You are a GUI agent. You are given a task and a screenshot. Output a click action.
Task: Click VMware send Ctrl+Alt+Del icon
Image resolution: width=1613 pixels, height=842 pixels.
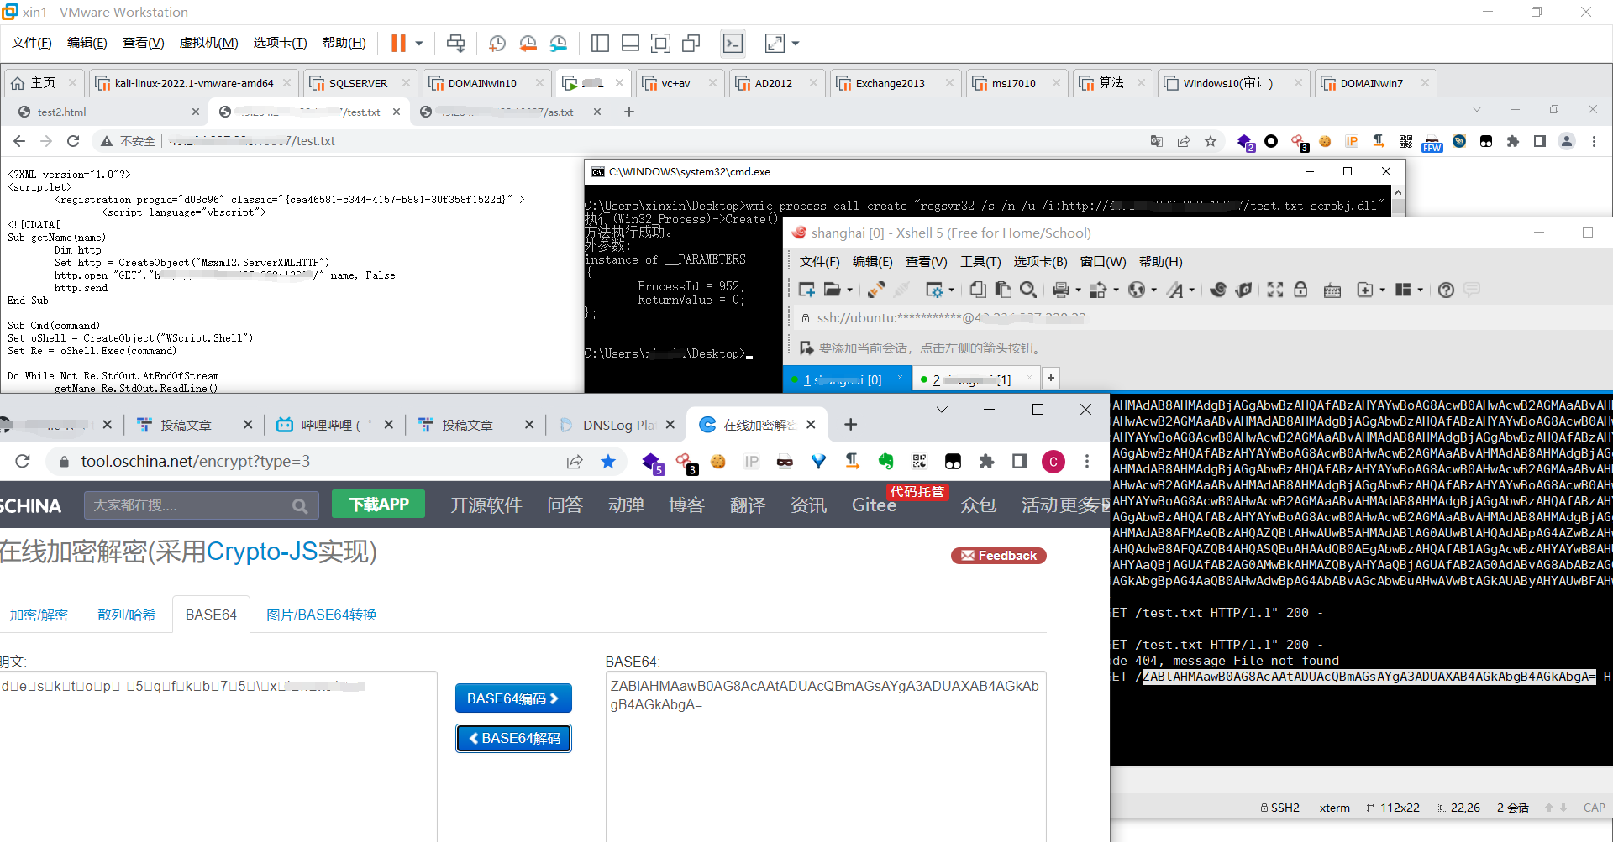455,43
